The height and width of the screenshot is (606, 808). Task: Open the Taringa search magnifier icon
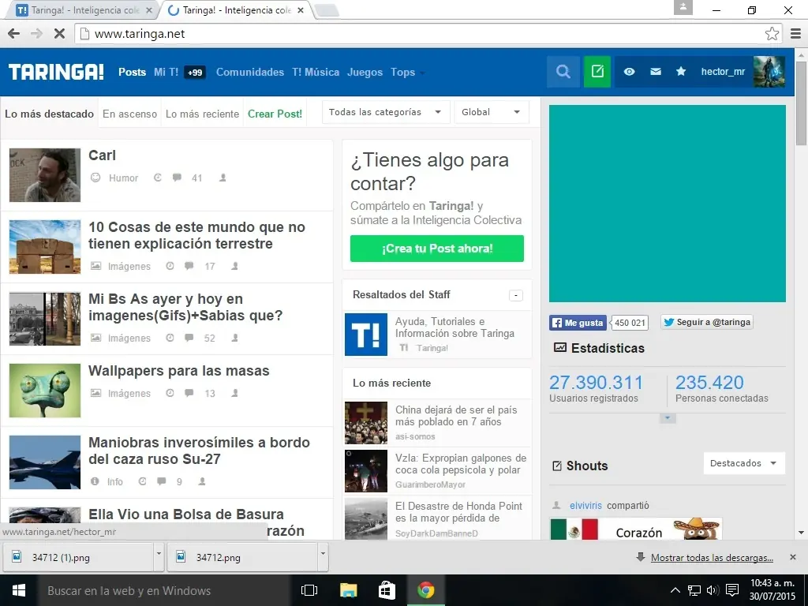(x=563, y=72)
